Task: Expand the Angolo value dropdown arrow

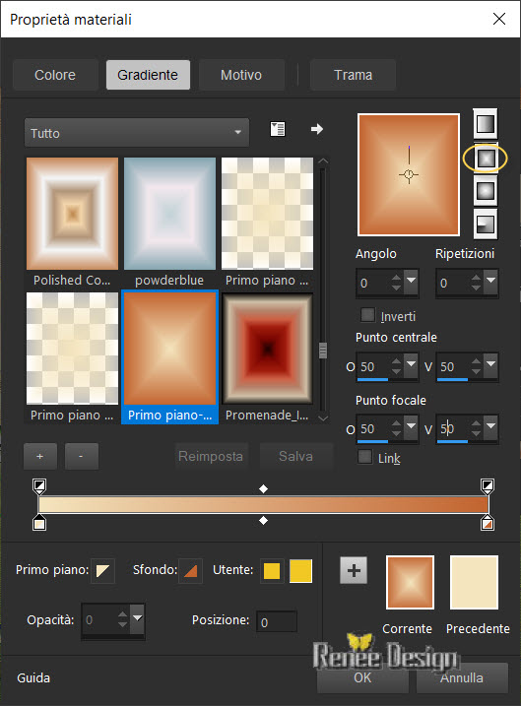Action: click(411, 282)
